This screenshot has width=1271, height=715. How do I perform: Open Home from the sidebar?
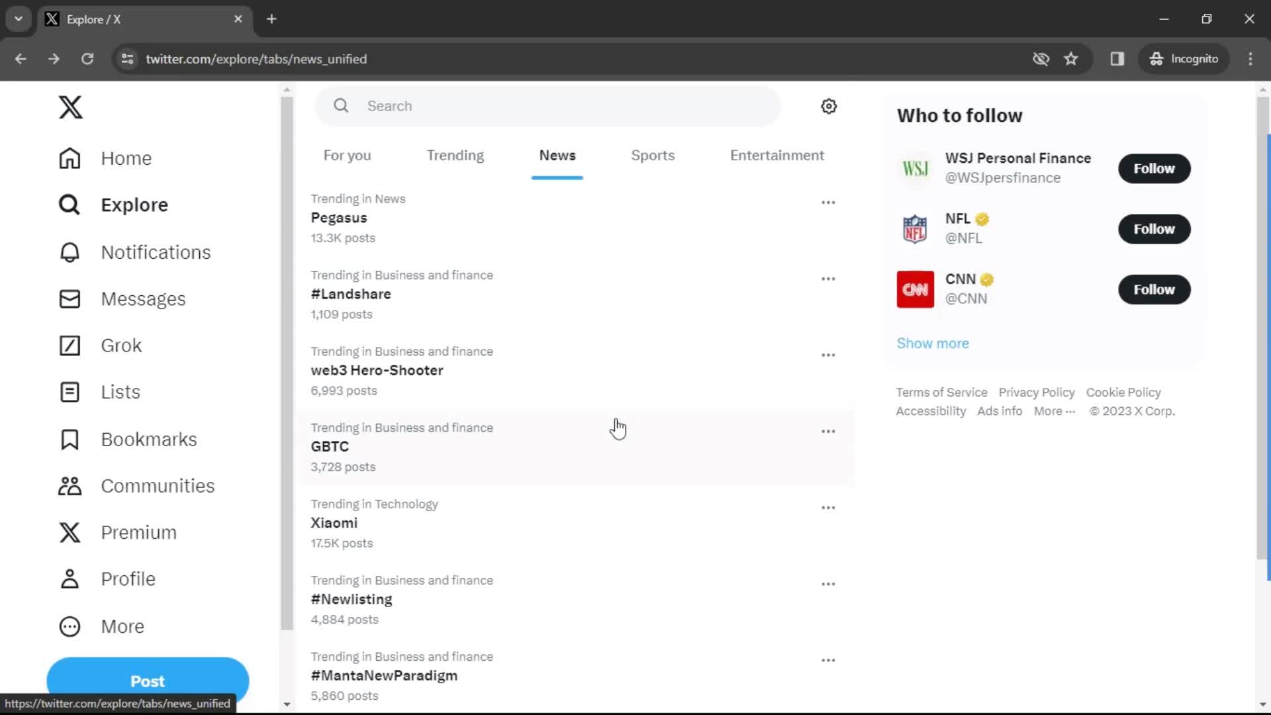[105, 158]
